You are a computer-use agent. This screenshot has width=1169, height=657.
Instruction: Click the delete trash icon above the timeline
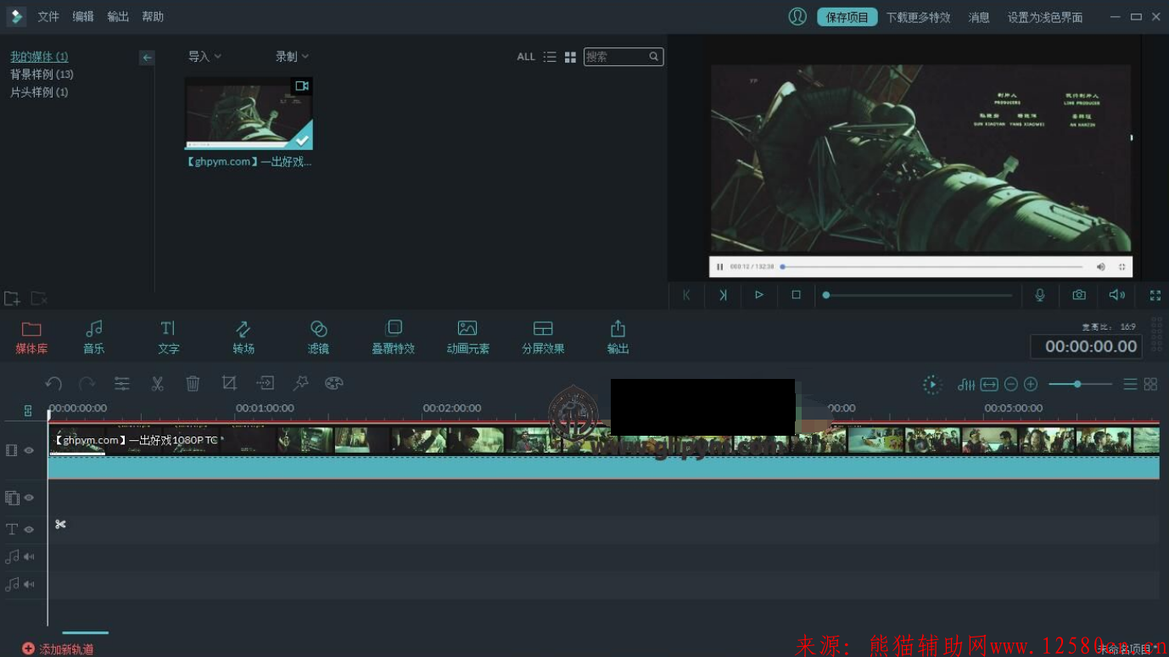click(x=193, y=383)
